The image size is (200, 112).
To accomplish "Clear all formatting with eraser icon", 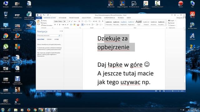I will [79, 21].
